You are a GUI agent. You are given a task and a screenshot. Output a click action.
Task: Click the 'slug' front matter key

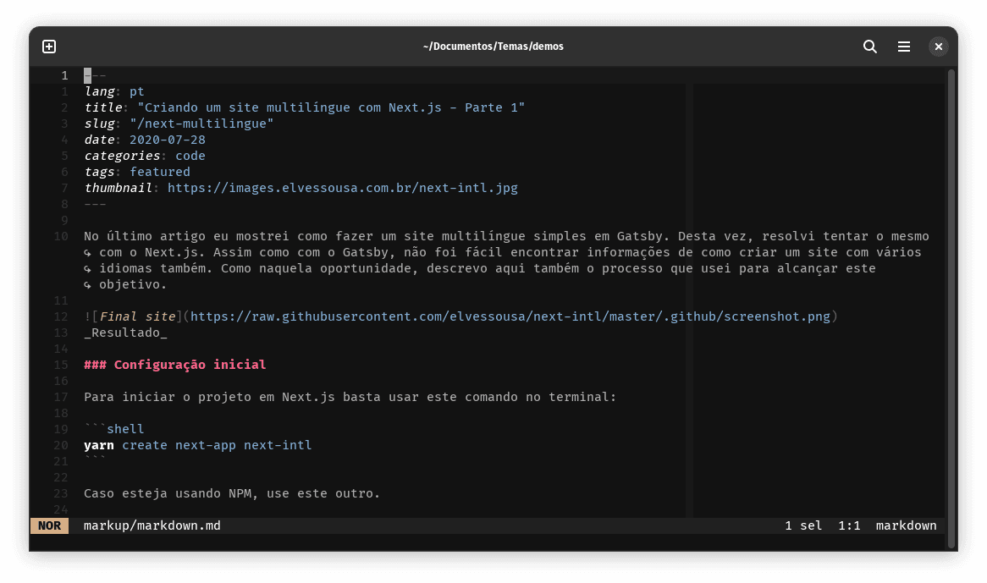tap(99, 124)
